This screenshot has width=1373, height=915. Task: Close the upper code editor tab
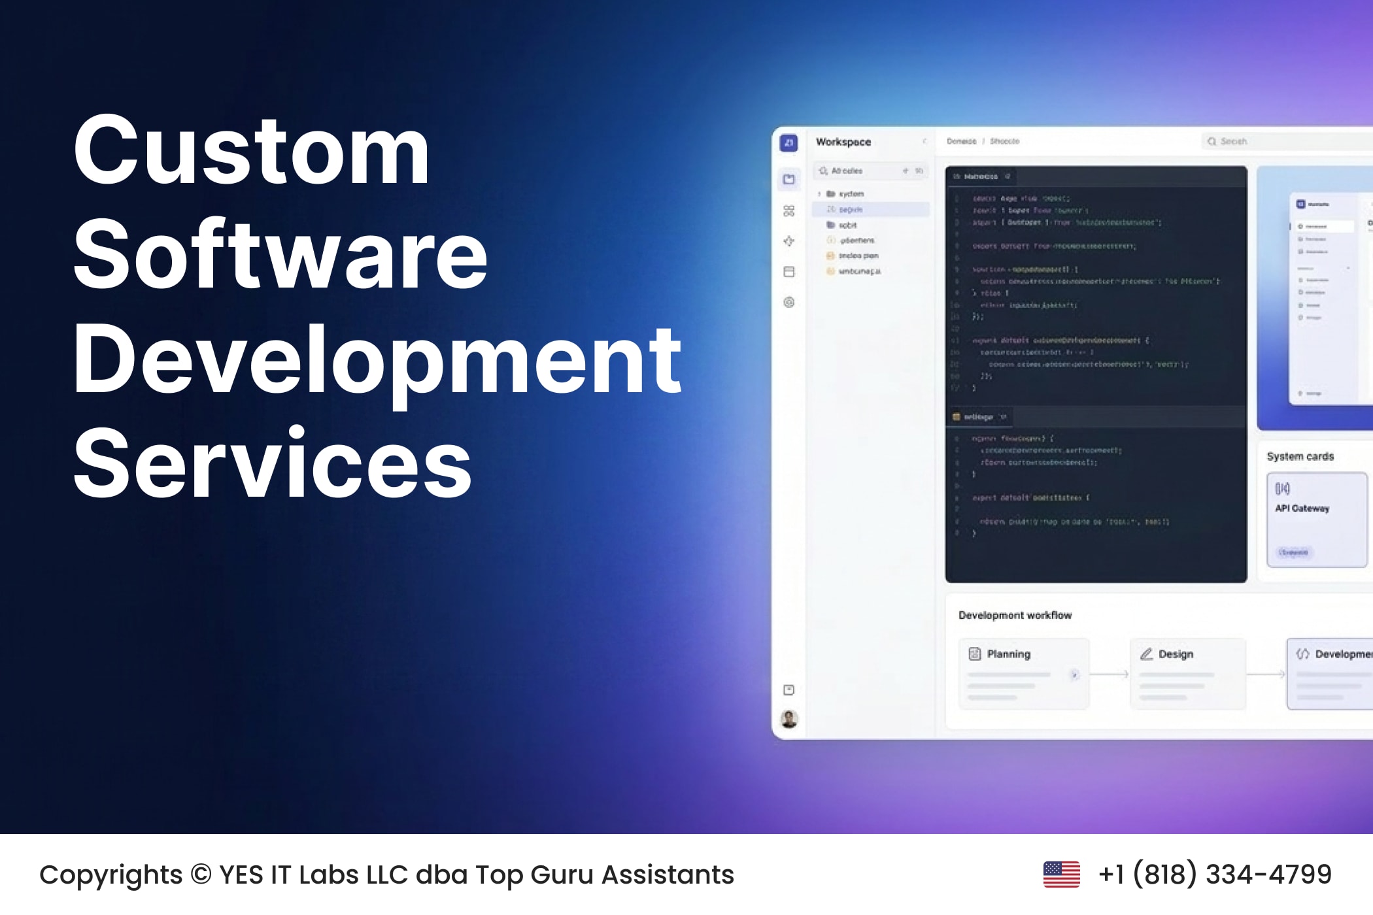pyautogui.click(x=1008, y=176)
